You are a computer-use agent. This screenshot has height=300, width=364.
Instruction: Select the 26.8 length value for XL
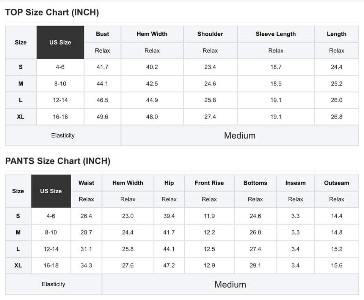337,117
